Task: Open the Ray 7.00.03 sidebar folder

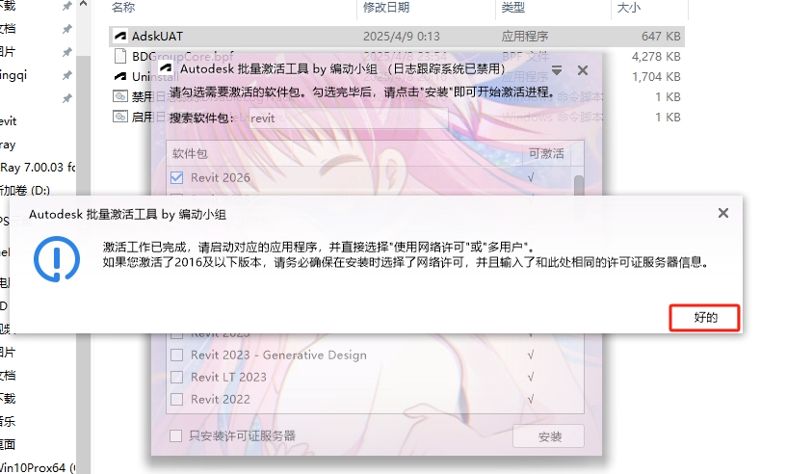Action: [x=38, y=168]
